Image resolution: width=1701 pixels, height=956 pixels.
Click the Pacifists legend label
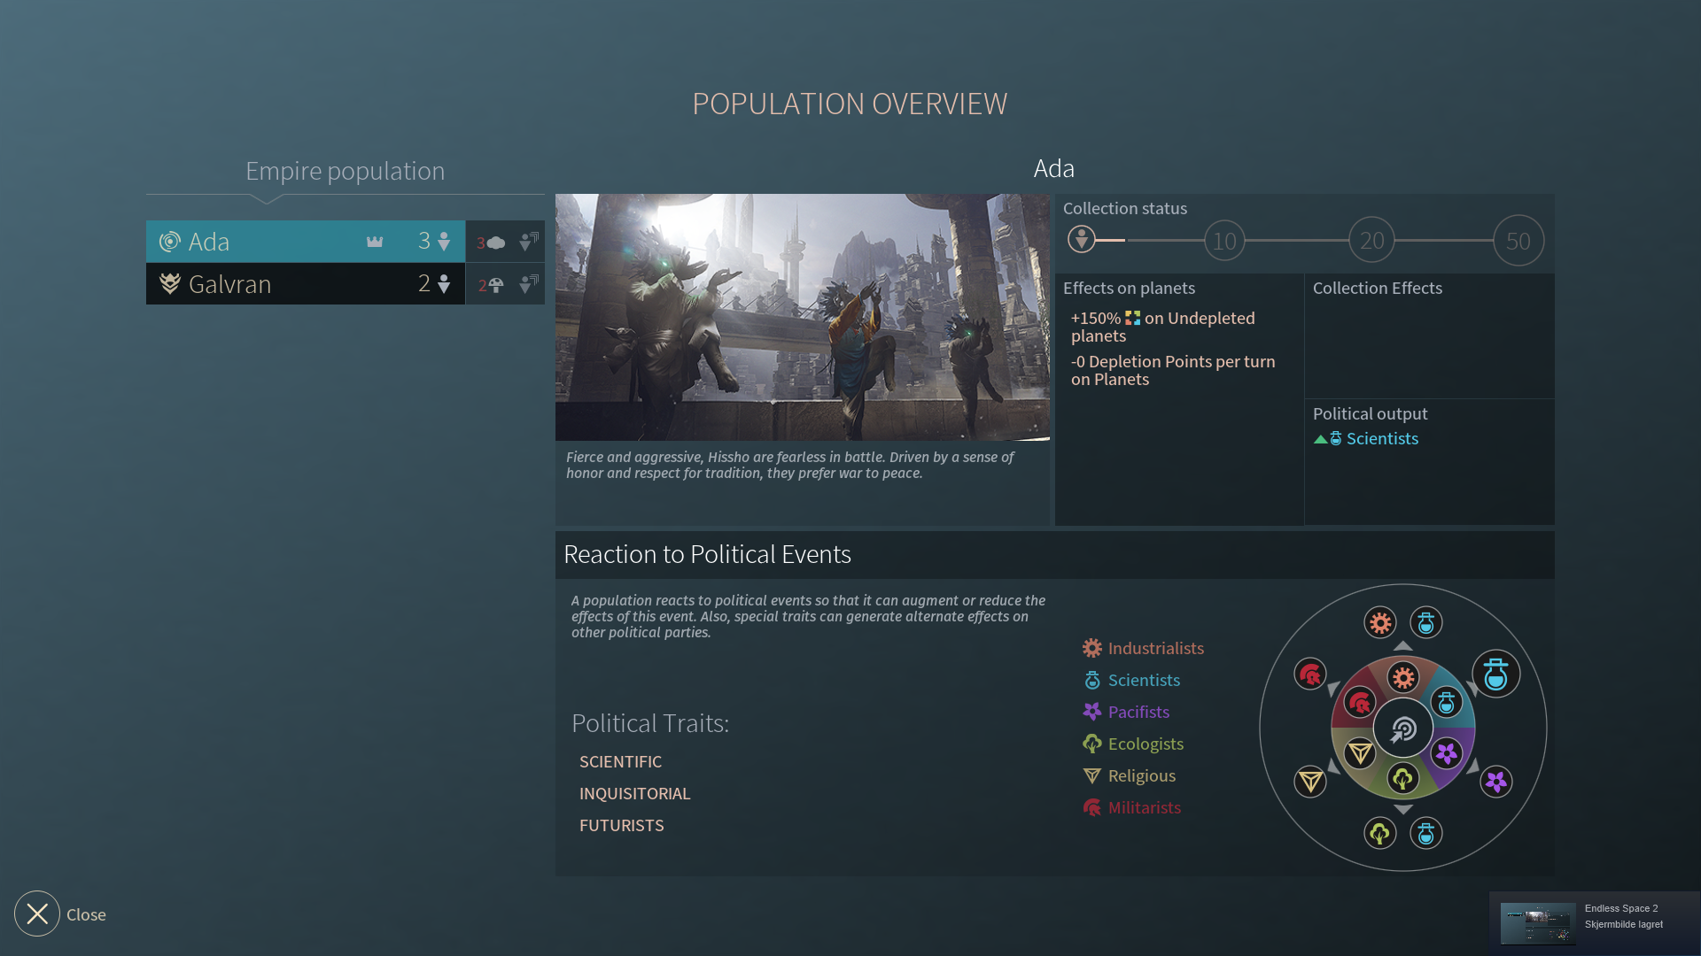click(1138, 713)
